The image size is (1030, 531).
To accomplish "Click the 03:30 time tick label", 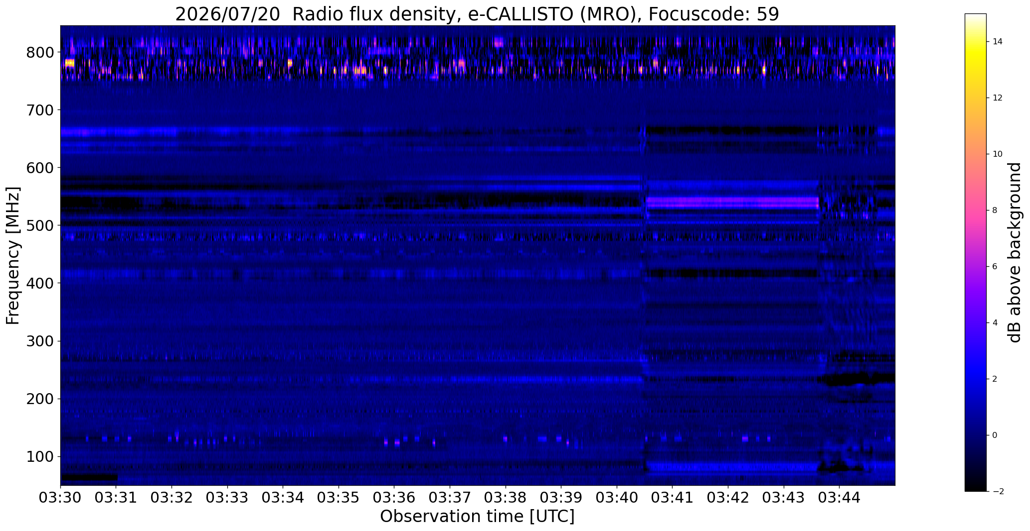I will 61,498.
